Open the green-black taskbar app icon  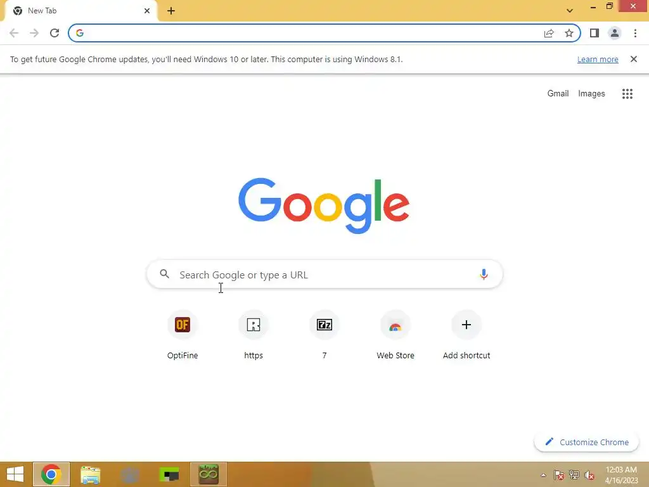point(169,474)
